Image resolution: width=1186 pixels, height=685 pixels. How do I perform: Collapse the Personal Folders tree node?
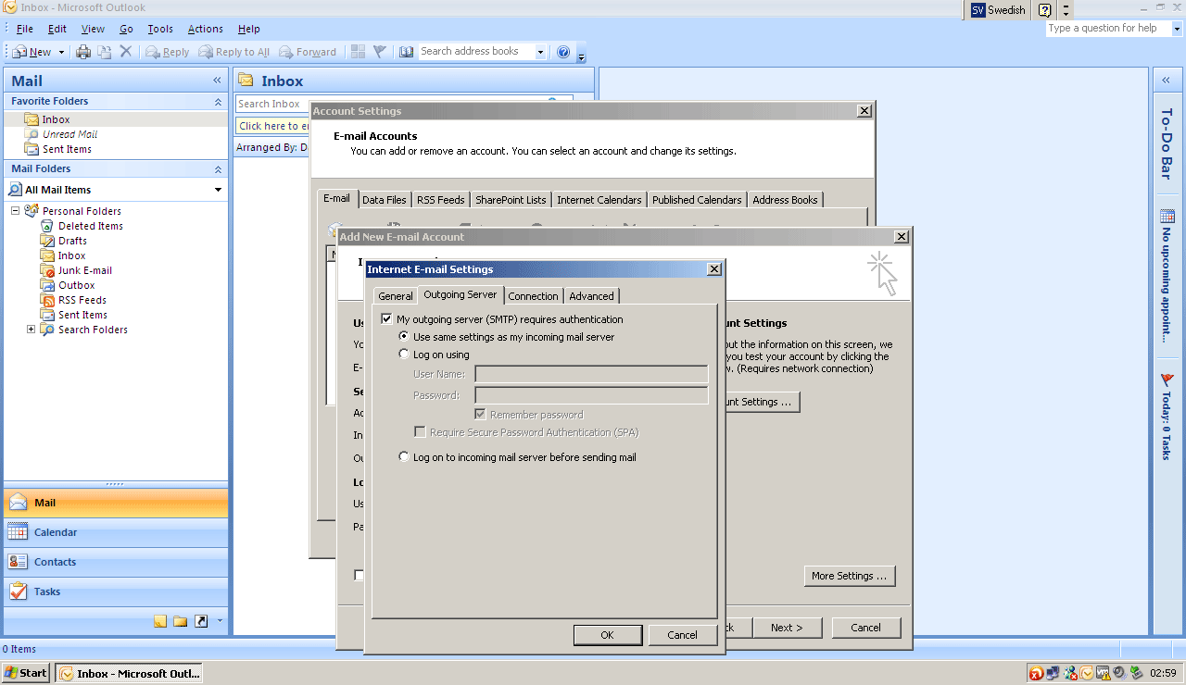point(16,211)
